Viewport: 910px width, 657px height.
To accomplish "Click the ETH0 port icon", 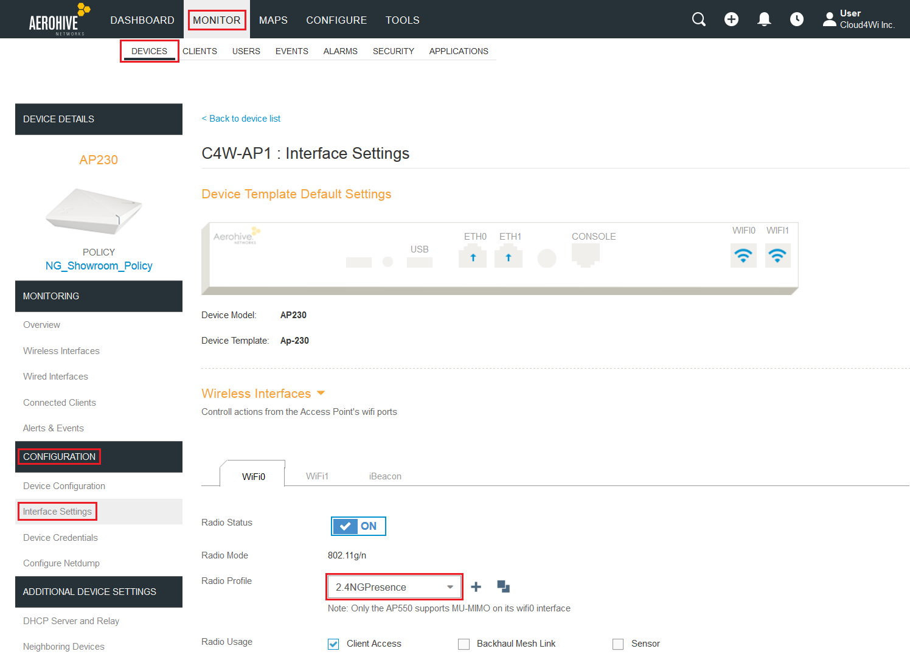I will click(473, 256).
